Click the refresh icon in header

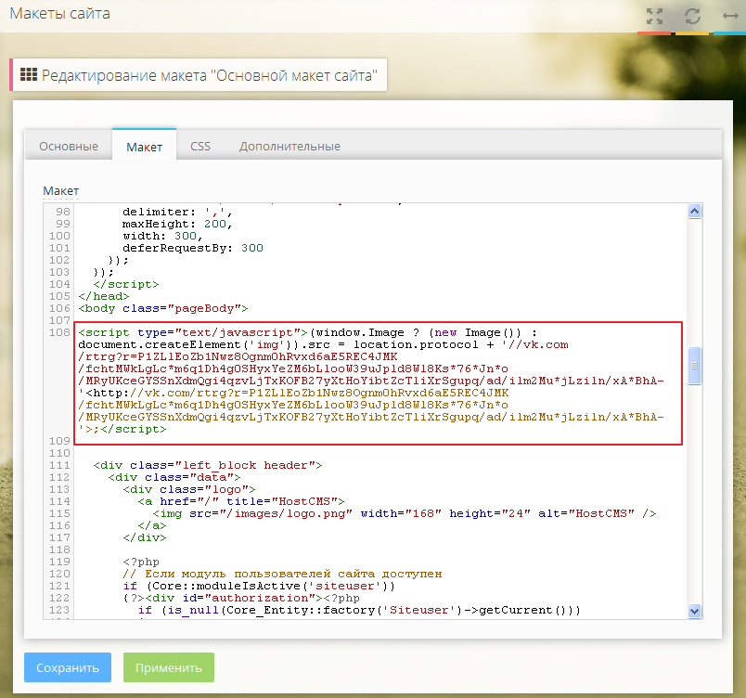point(692,16)
